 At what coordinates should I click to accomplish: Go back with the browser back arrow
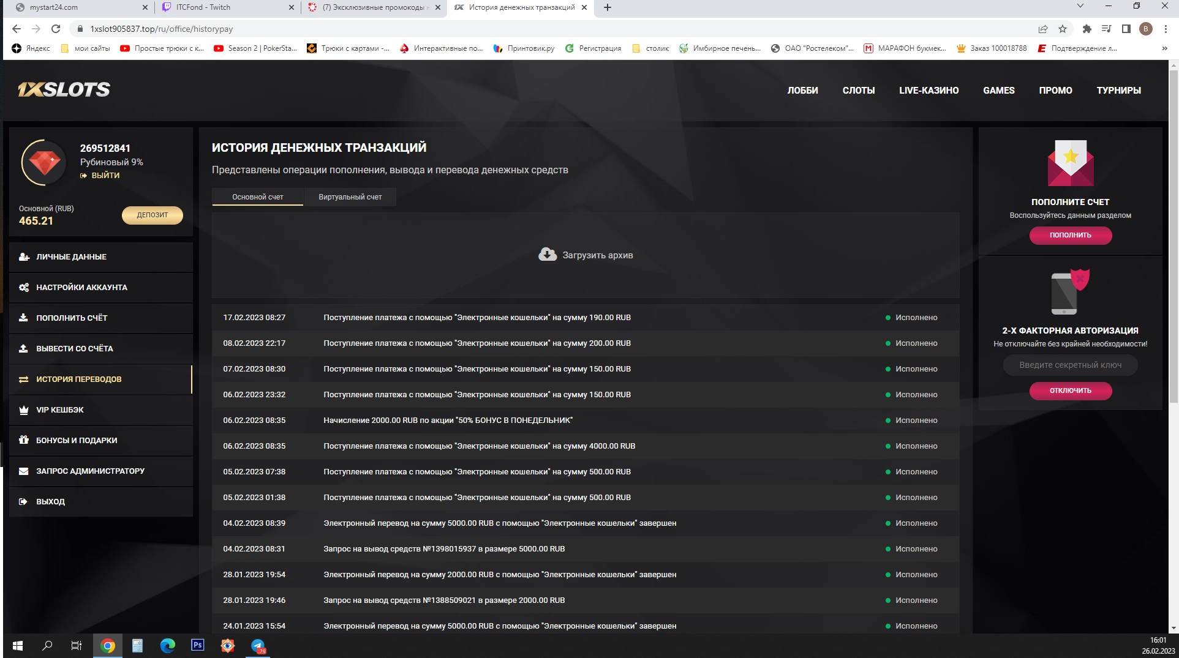tap(17, 29)
